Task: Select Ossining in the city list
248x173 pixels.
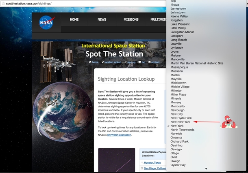Action: point(176,145)
